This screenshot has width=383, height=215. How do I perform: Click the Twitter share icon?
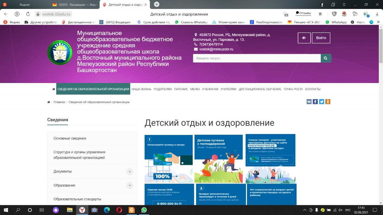(x=322, y=102)
